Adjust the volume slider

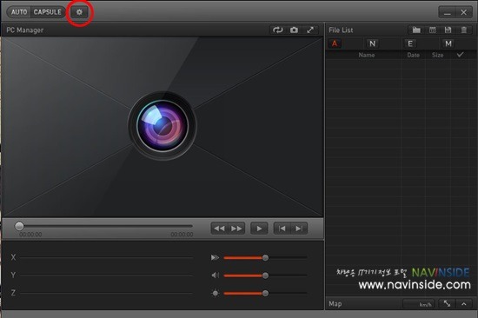pyautogui.click(x=265, y=275)
